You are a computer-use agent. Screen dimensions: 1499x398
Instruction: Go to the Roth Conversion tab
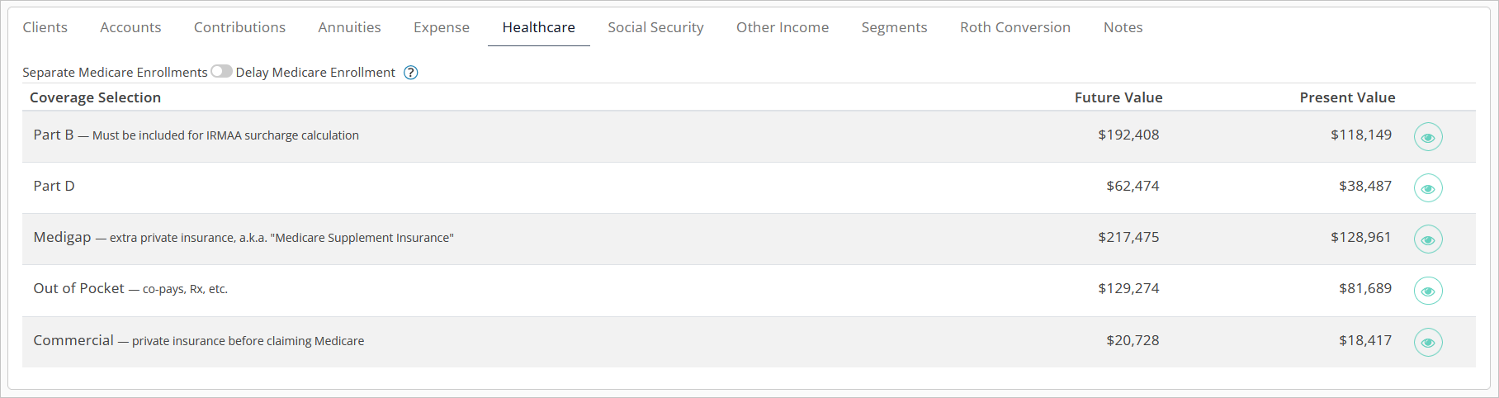point(1015,27)
